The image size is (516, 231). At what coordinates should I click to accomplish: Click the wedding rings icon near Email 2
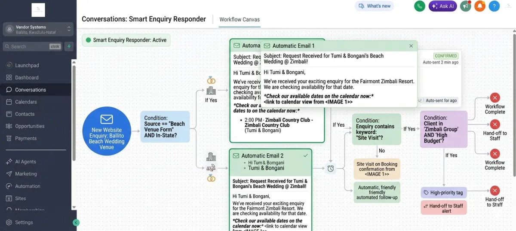[x=211, y=178]
